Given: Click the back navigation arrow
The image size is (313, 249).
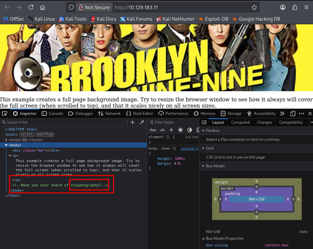Looking at the screenshot, I should (x=8, y=8).
